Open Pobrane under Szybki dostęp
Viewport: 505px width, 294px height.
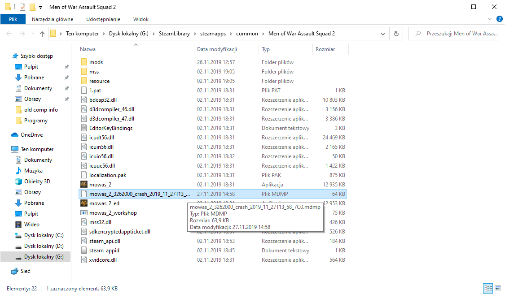34,78
